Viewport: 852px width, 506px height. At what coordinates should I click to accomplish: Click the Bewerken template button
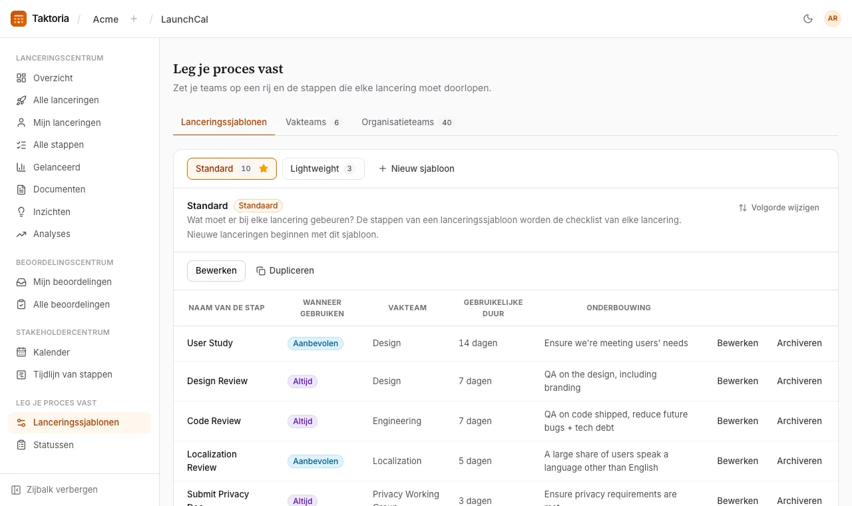click(216, 270)
